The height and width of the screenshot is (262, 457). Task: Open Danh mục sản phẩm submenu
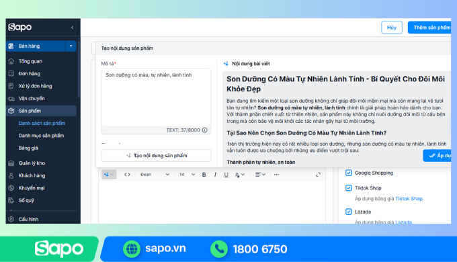(x=41, y=136)
